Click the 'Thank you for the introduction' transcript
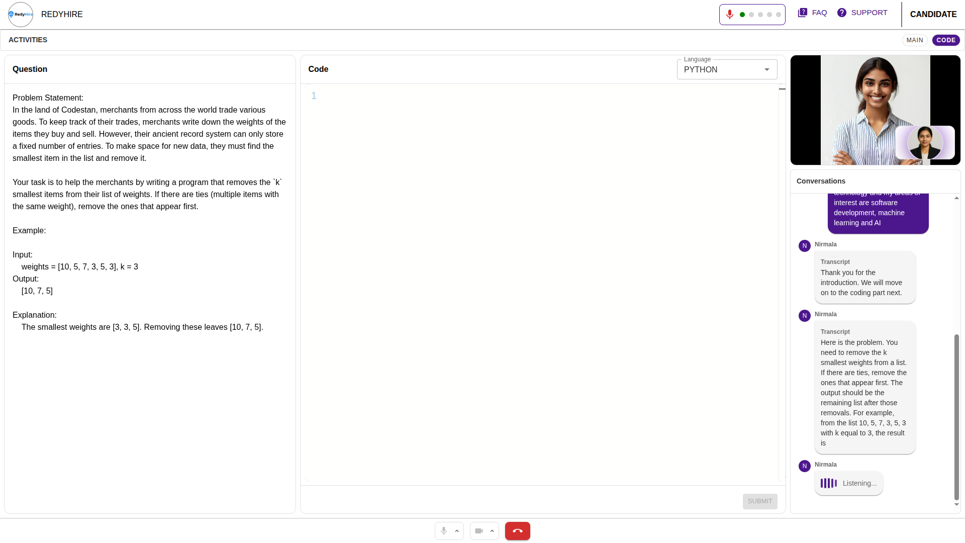965x543 pixels. tap(865, 277)
